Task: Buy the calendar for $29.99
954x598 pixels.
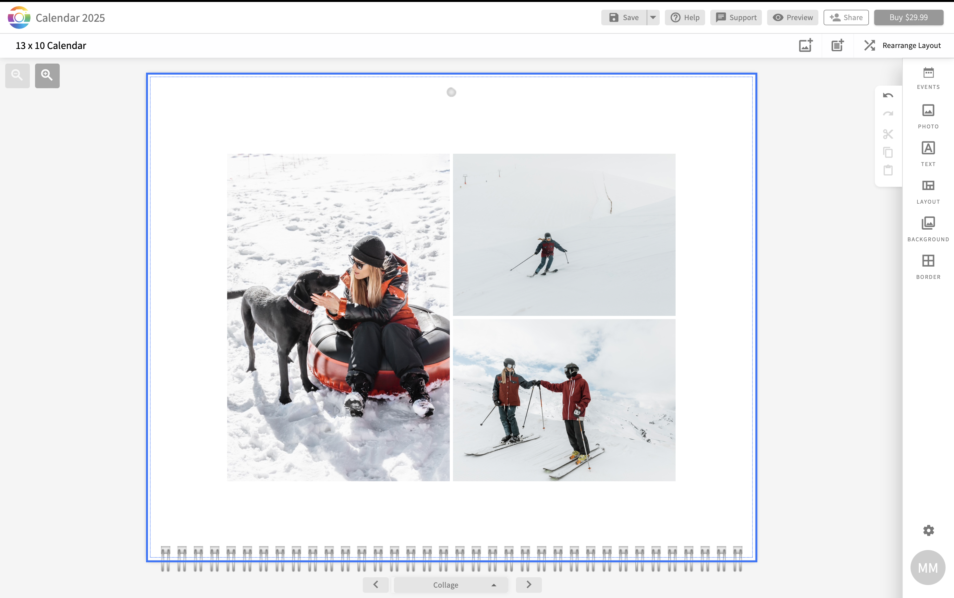Action: (909, 18)
